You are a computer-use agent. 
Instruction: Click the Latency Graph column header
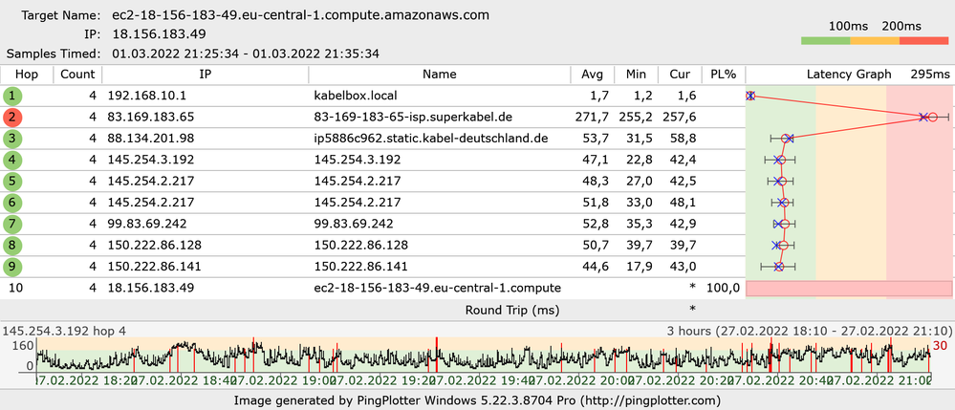[x=849, y=75]
